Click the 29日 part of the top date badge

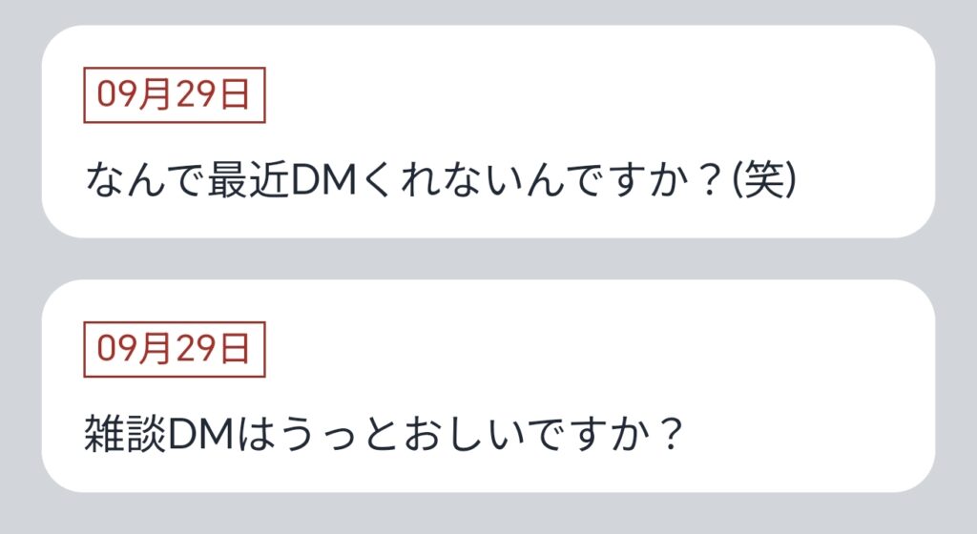(x=212, y=95)
